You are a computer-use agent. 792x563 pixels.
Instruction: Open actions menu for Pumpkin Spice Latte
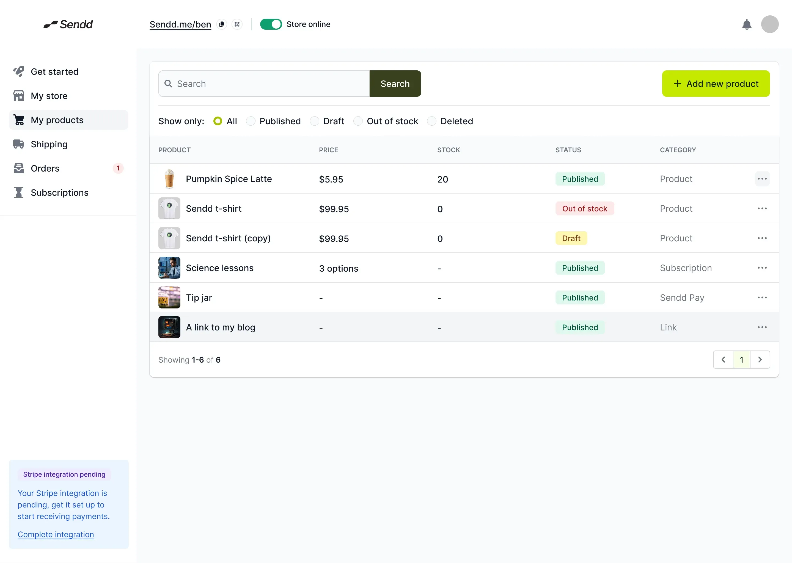762,179
